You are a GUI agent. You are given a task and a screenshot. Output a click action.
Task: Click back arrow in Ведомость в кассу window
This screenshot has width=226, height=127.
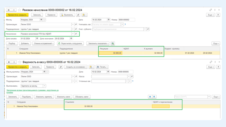9,62
